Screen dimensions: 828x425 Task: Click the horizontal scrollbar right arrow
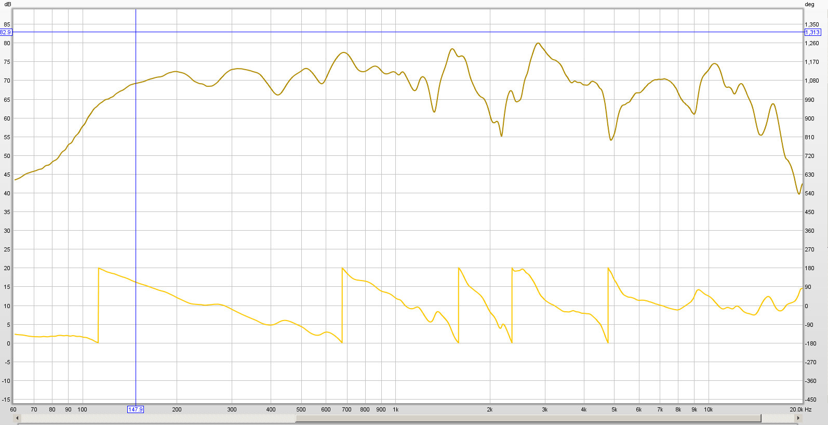[798, 418]
